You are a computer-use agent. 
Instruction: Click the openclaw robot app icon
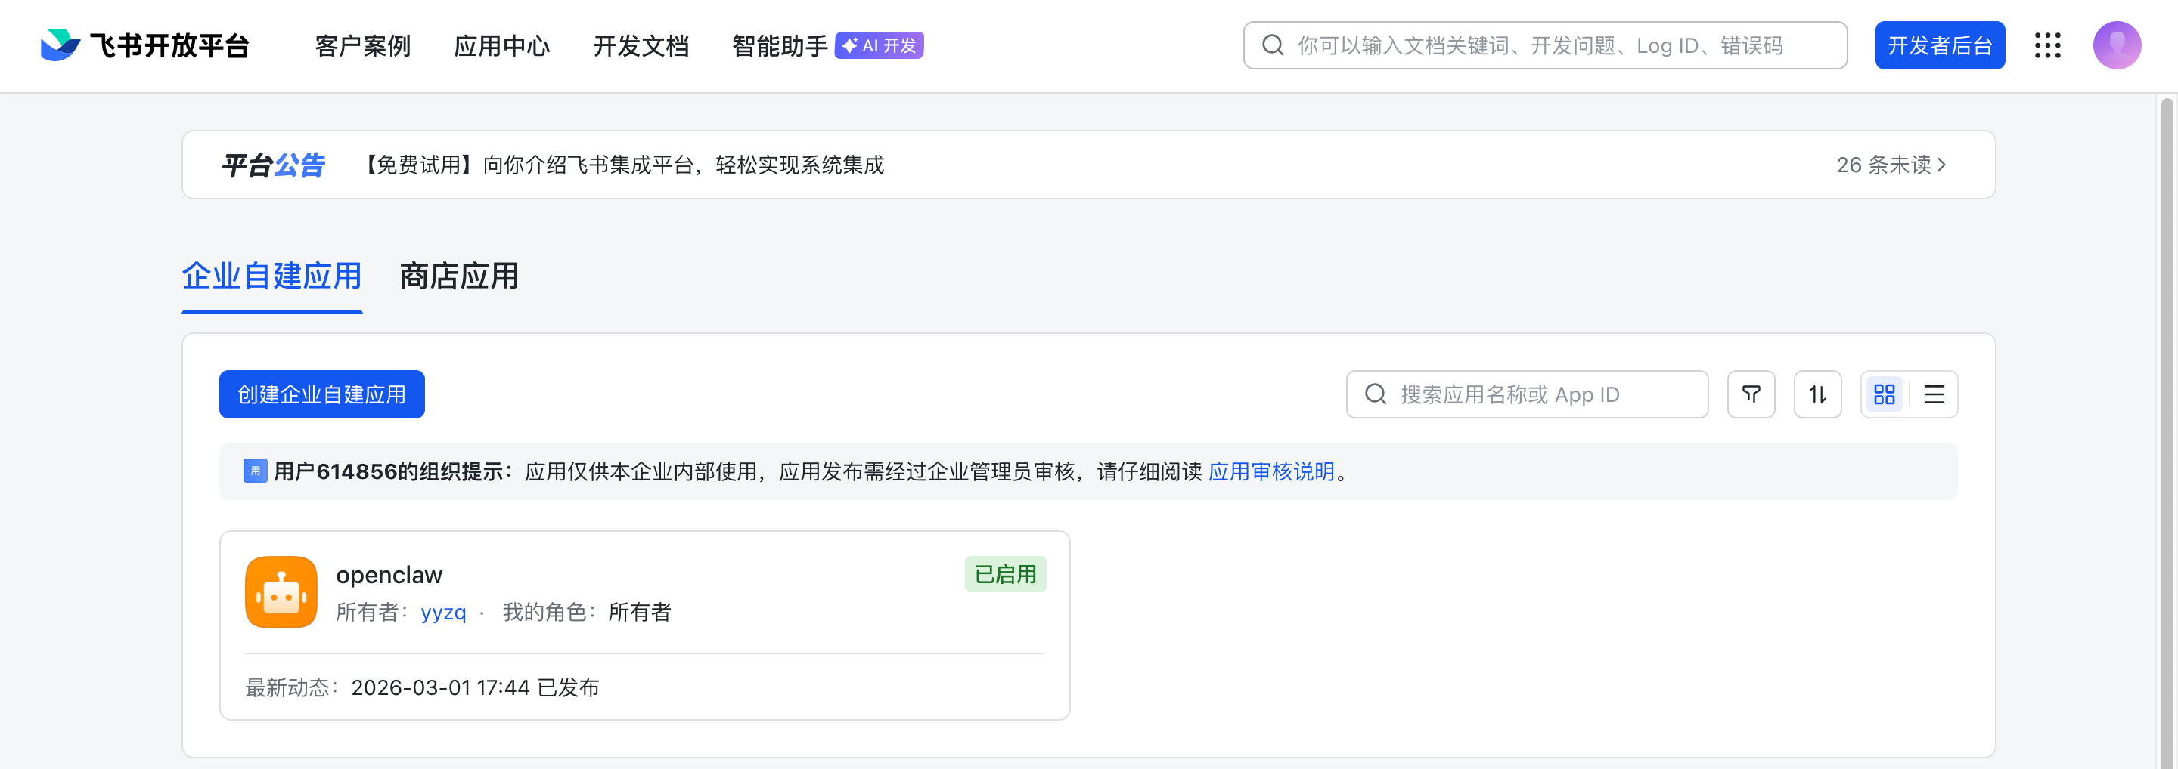coord(281,591)
